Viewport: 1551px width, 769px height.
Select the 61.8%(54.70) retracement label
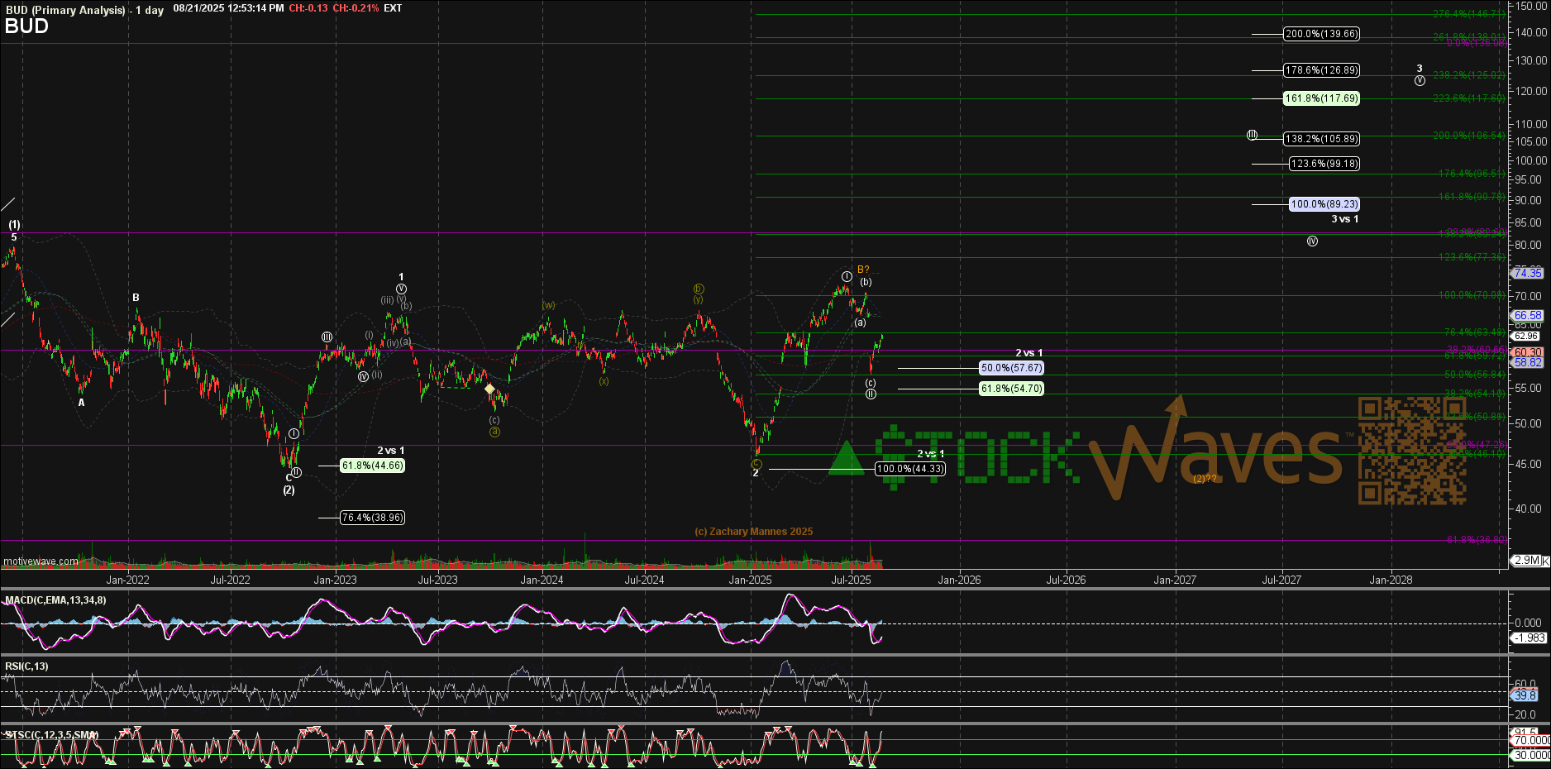(1011, 389)
